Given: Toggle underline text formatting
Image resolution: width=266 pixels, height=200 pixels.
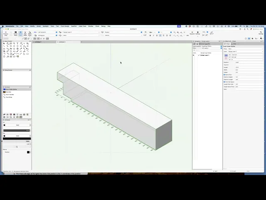Looking at the screenshot, I should point(157,35).
